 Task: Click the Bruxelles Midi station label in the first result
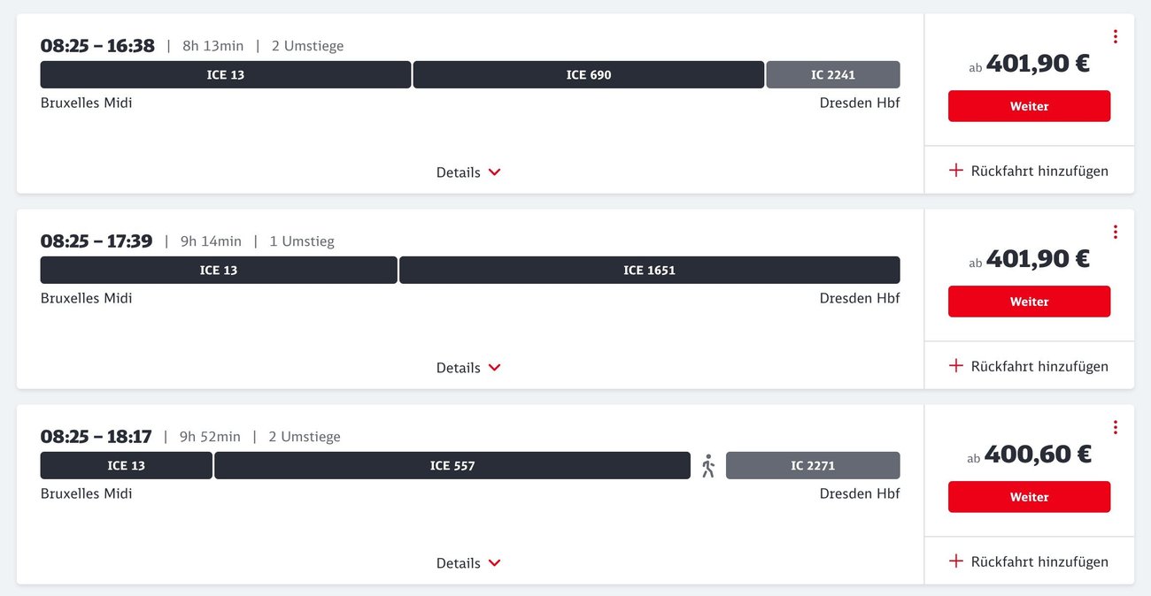[x=86, y=102]
